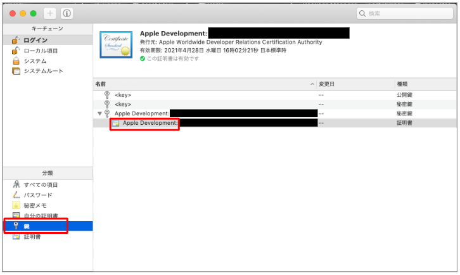
Task: Click the 秘密メモ note icon
Action: pyautogui.click(x=16, y=205)
